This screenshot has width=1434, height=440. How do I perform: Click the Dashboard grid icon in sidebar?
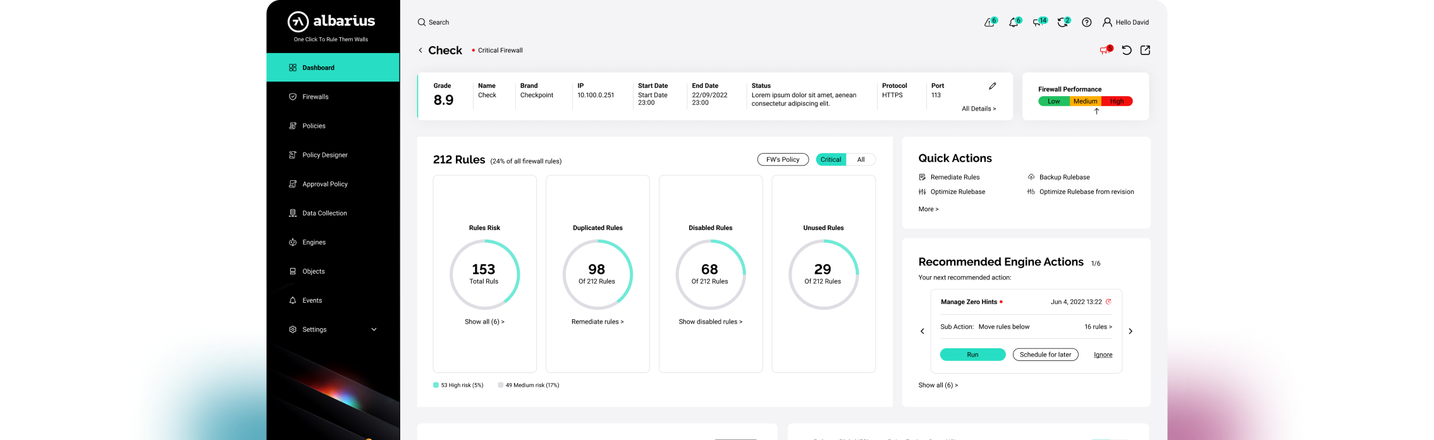click(x=293, y=68)
